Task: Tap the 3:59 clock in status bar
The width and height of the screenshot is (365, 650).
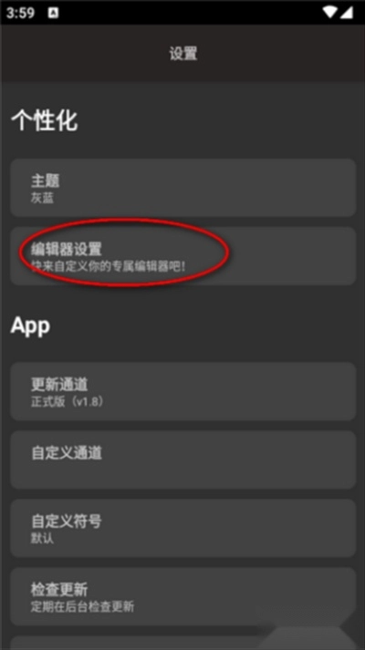Action: click(x=20, y=13)
